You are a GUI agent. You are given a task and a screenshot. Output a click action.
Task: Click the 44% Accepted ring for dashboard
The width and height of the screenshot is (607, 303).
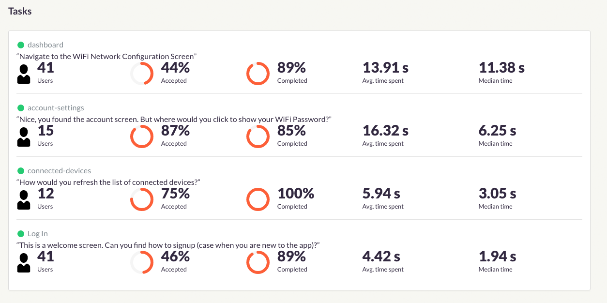coord(142,74)
